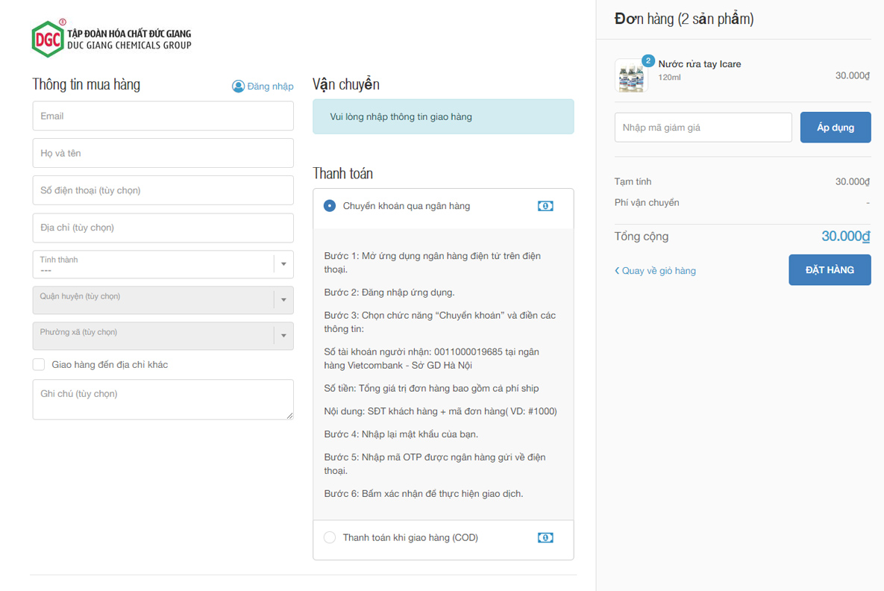Click the bank transfer money icon
This screenshot has width=884, height=591.
click(545, 206)
